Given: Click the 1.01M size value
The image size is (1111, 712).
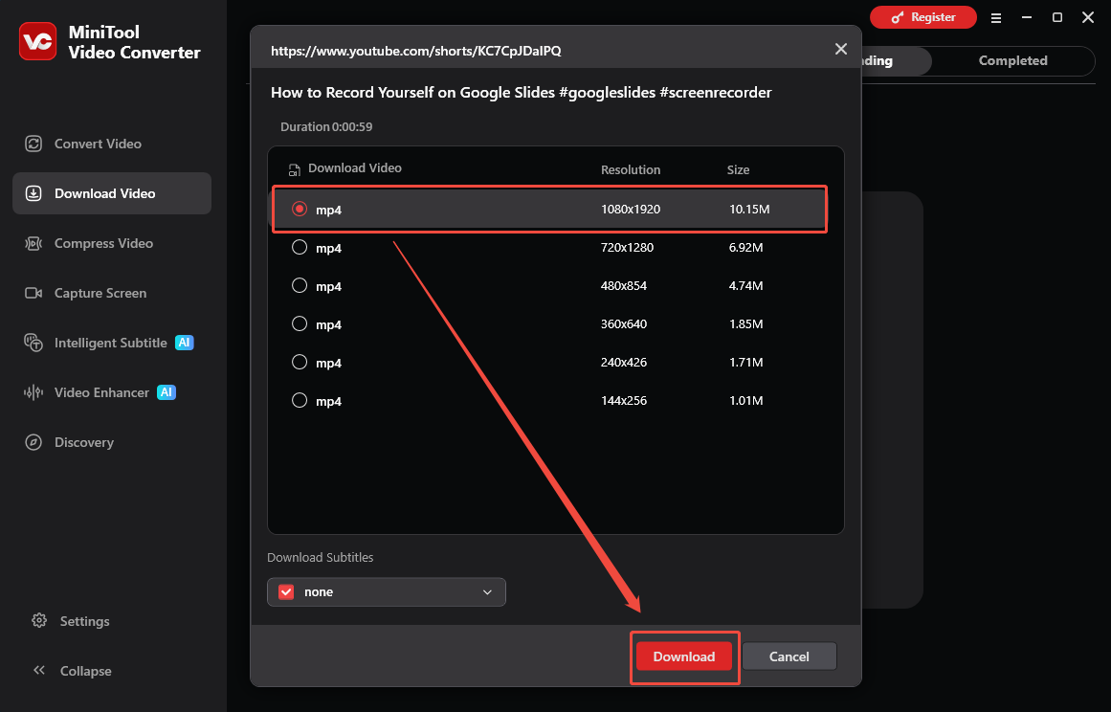Looking at the screenshot, I should (746, 400).
